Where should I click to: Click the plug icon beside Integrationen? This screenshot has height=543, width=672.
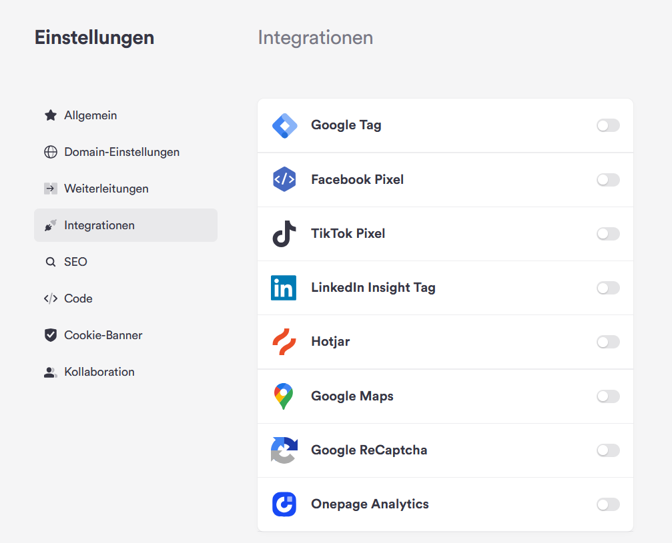51,225
